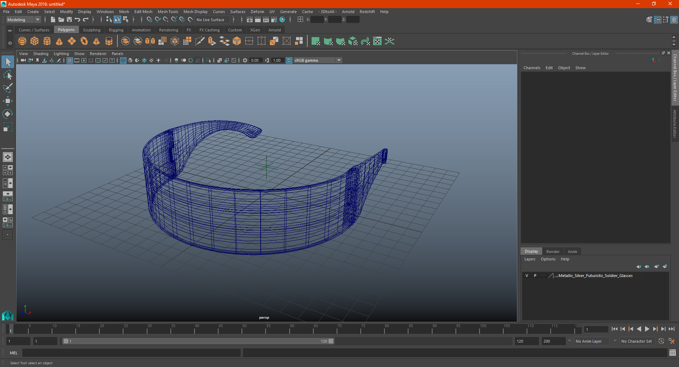Create a polygon sphere from the shelf

pos(22,41)
